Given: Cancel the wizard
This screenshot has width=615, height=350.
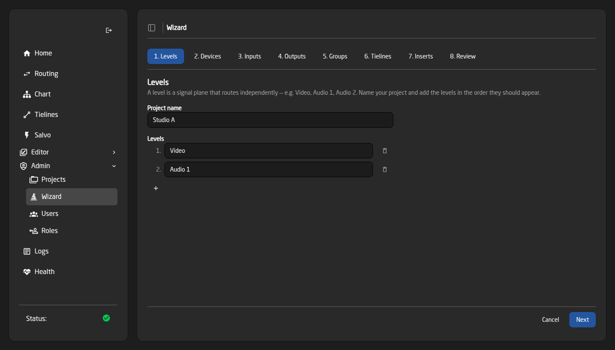Looking at the screenshot, I should click(551, 320).
